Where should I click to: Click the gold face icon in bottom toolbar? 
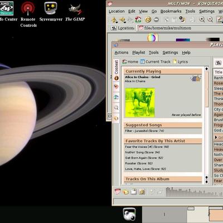point(142,192)
